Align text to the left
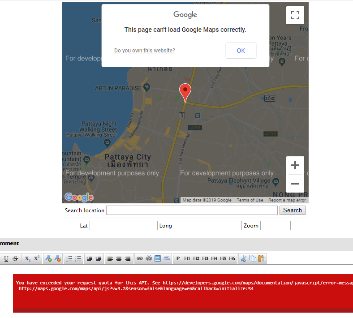 coord(110,258)
